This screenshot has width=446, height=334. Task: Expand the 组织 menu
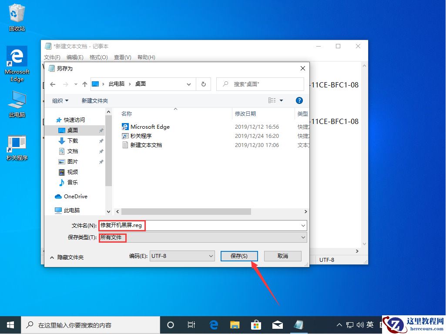tap(60, 100)
